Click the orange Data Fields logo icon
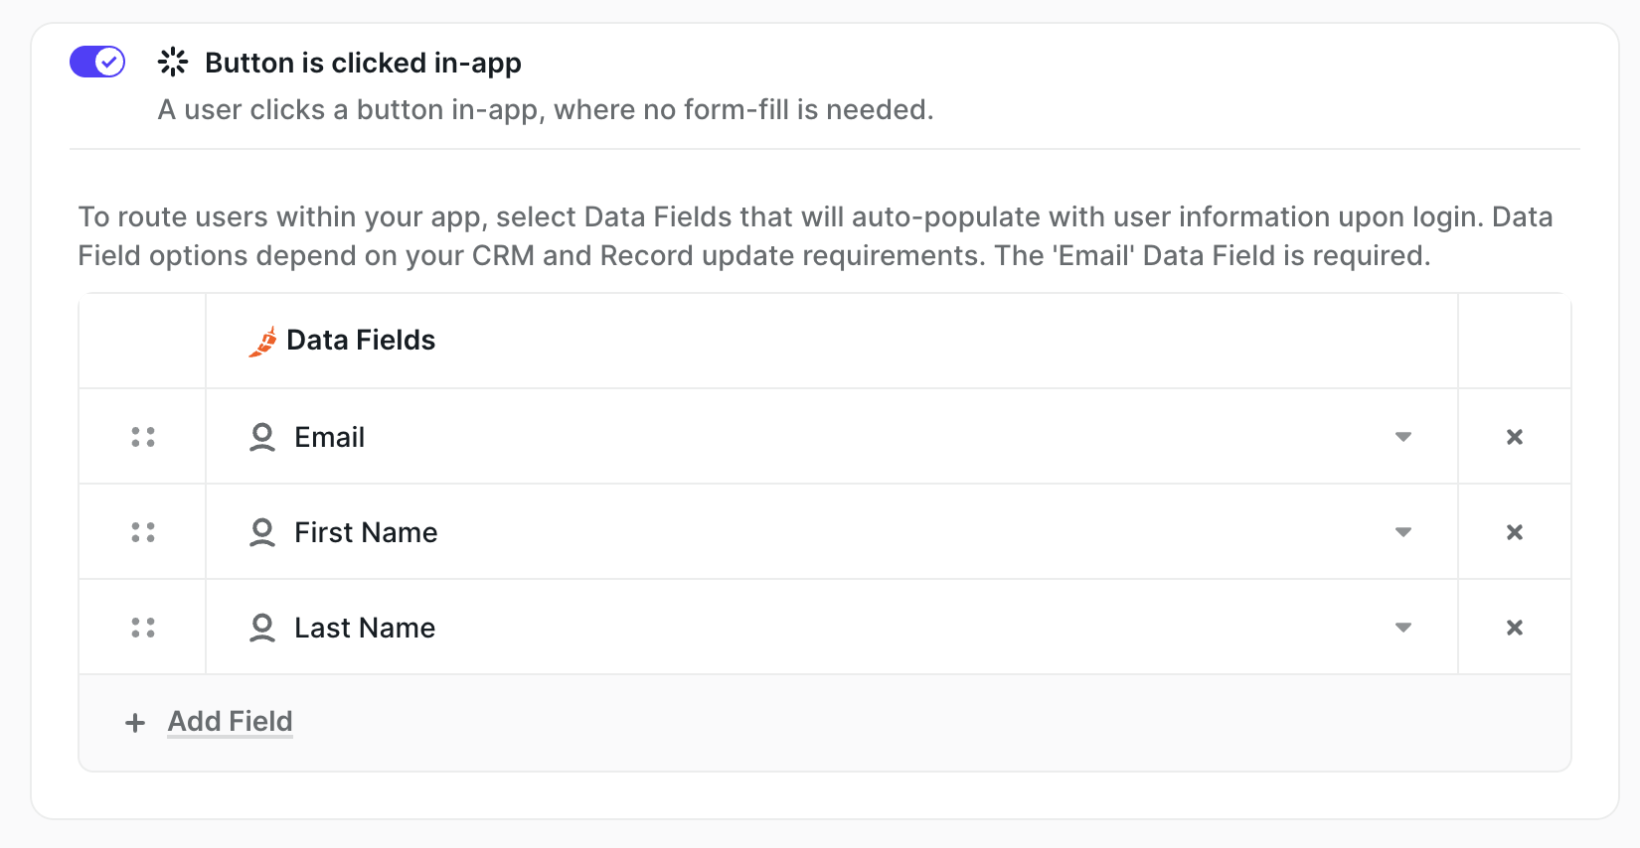Viewport: 1640px width, 848px height. coord(263,341)
